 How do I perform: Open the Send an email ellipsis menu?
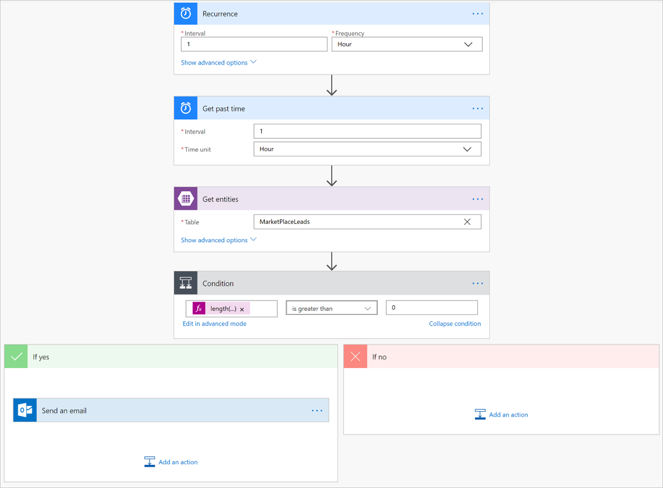pos(317,410)
